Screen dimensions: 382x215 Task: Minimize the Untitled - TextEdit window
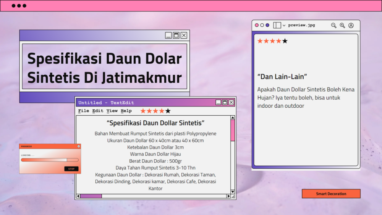tap(218, 102)
